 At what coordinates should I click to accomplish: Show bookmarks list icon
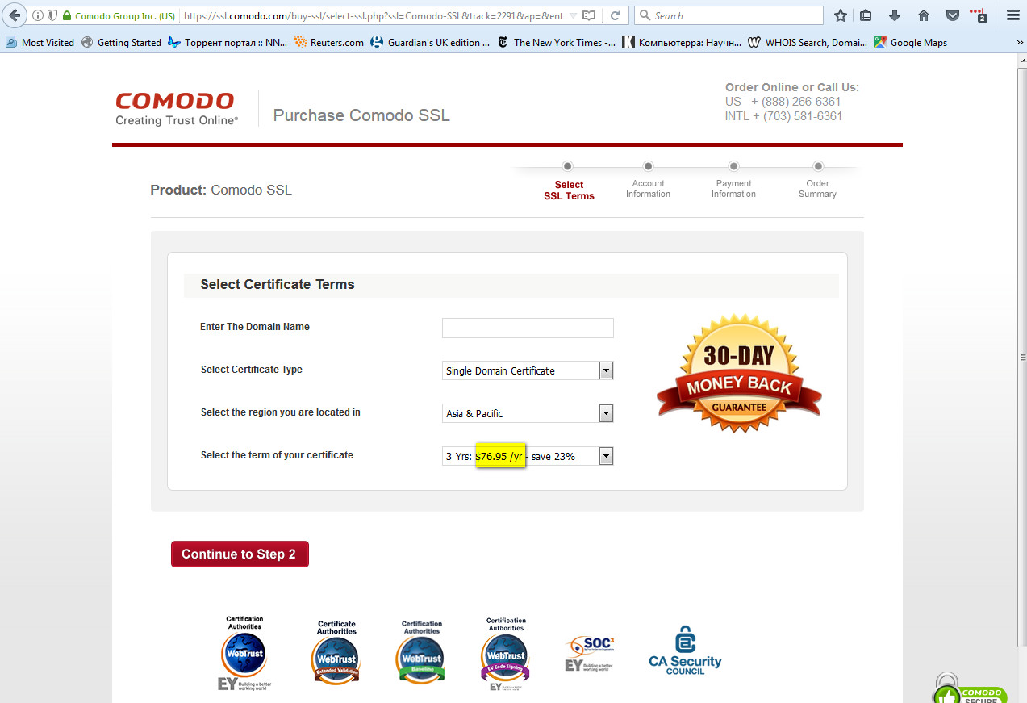coord(866,15)
